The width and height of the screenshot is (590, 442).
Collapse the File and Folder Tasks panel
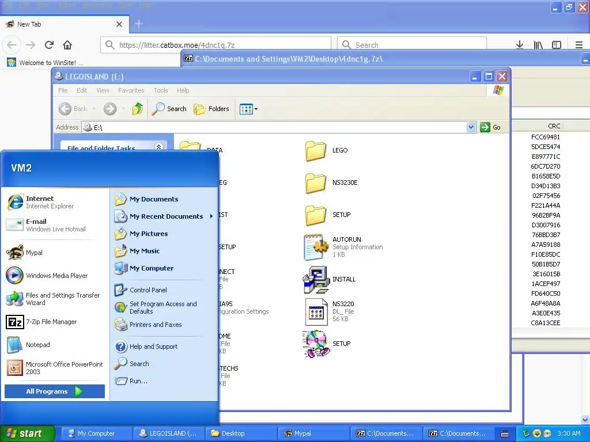159,147
